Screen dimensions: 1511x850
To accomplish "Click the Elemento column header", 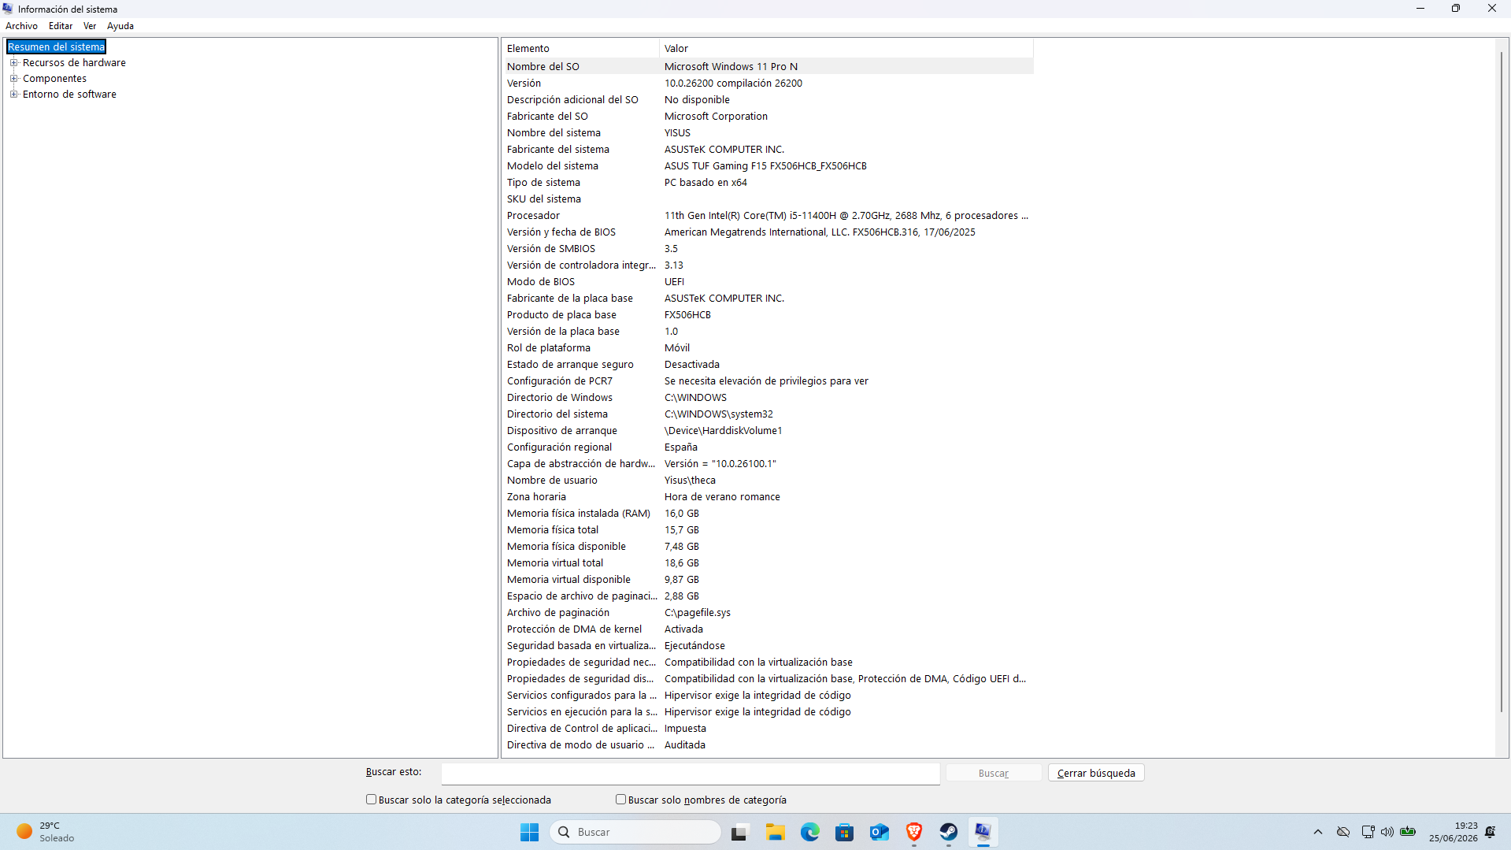I will 580,49.
